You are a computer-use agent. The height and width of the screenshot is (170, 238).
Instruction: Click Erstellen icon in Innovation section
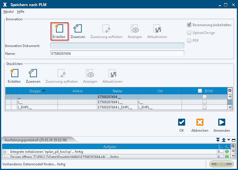point(59,29)
